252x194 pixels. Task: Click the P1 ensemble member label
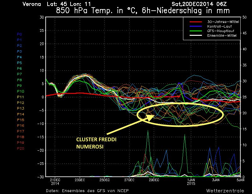point(20,40)
